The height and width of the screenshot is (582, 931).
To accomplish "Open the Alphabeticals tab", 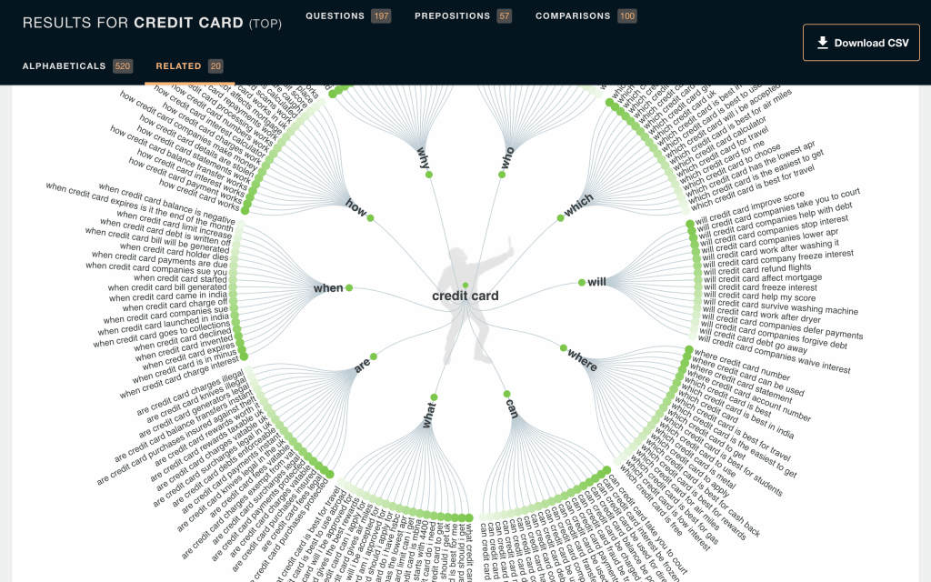I will tap(77, 65).
